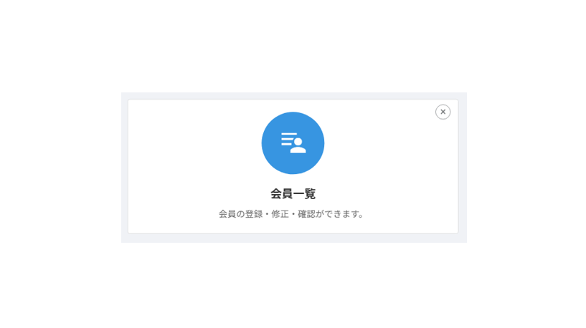
Task: Select the white 会員一覧 card body
Action: [x=293, y=166]
